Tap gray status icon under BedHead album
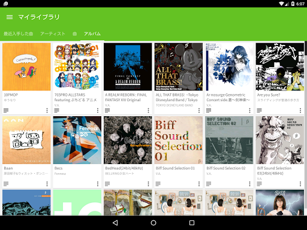The image size is (307, 230). 107,184
